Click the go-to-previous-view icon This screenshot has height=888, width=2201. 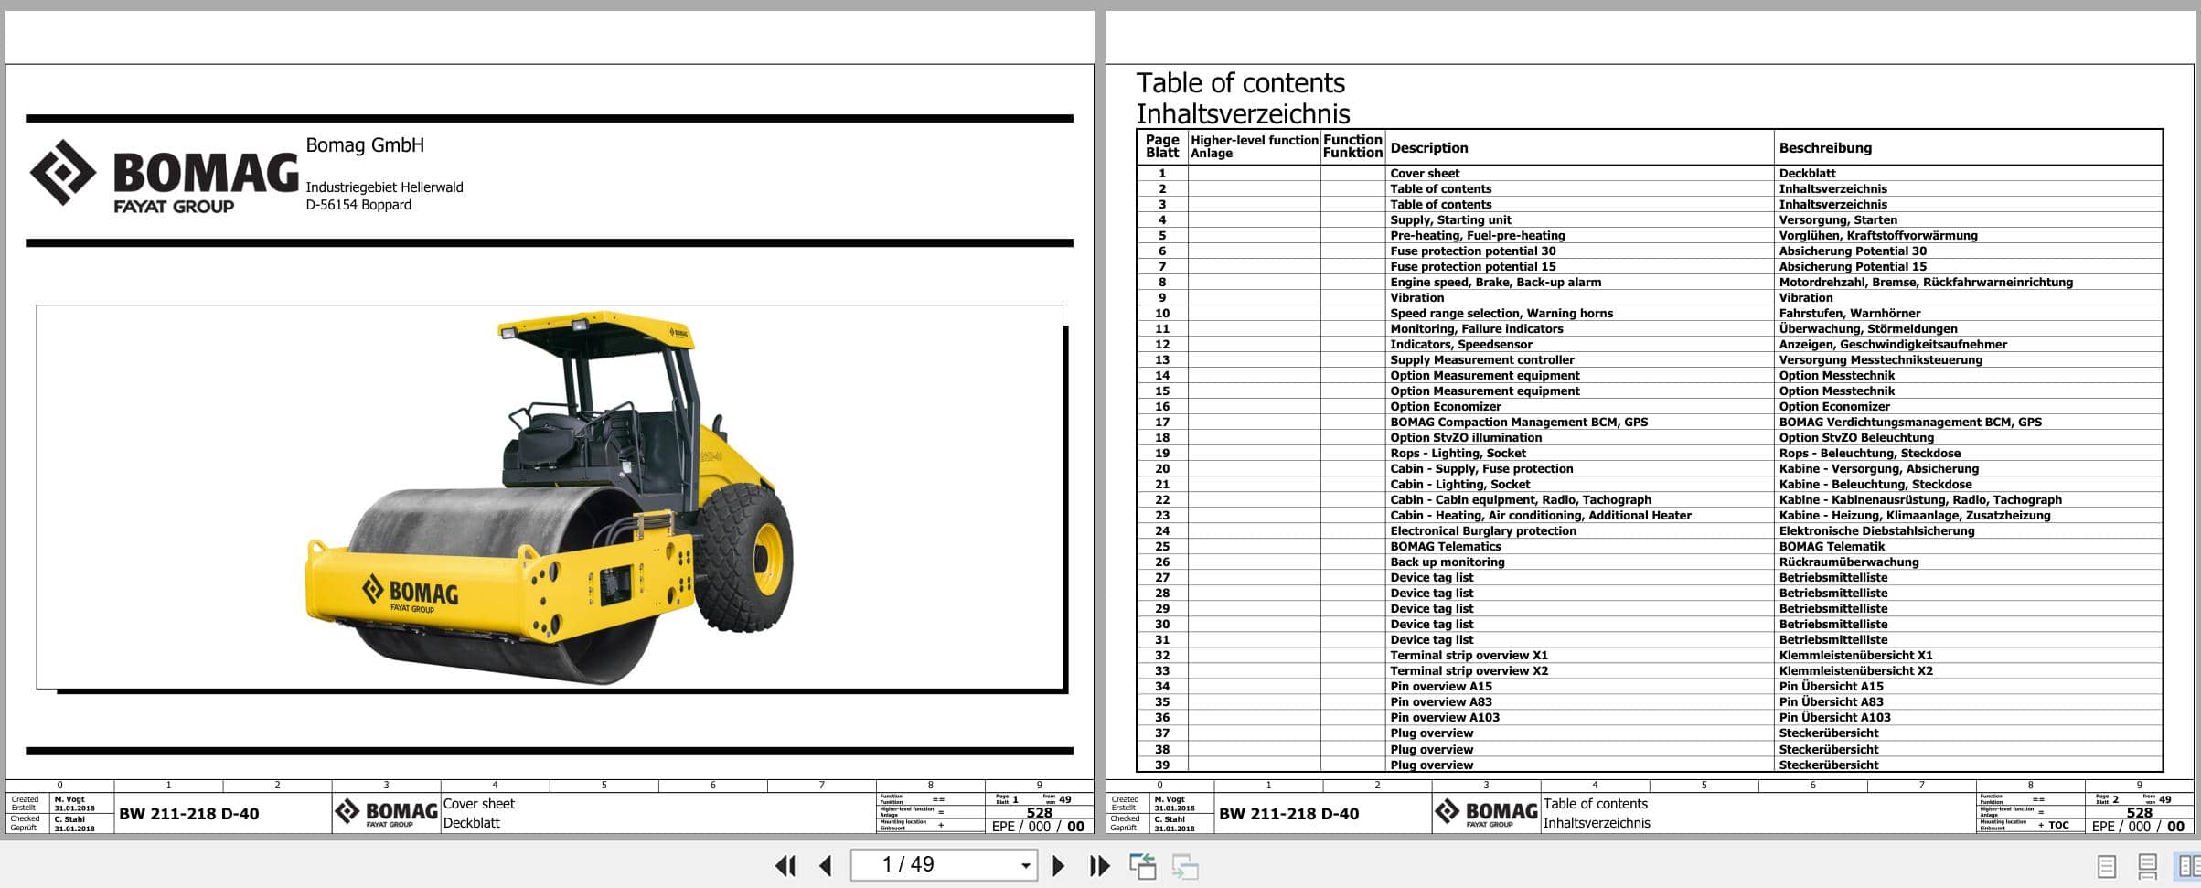[1142, 865]
